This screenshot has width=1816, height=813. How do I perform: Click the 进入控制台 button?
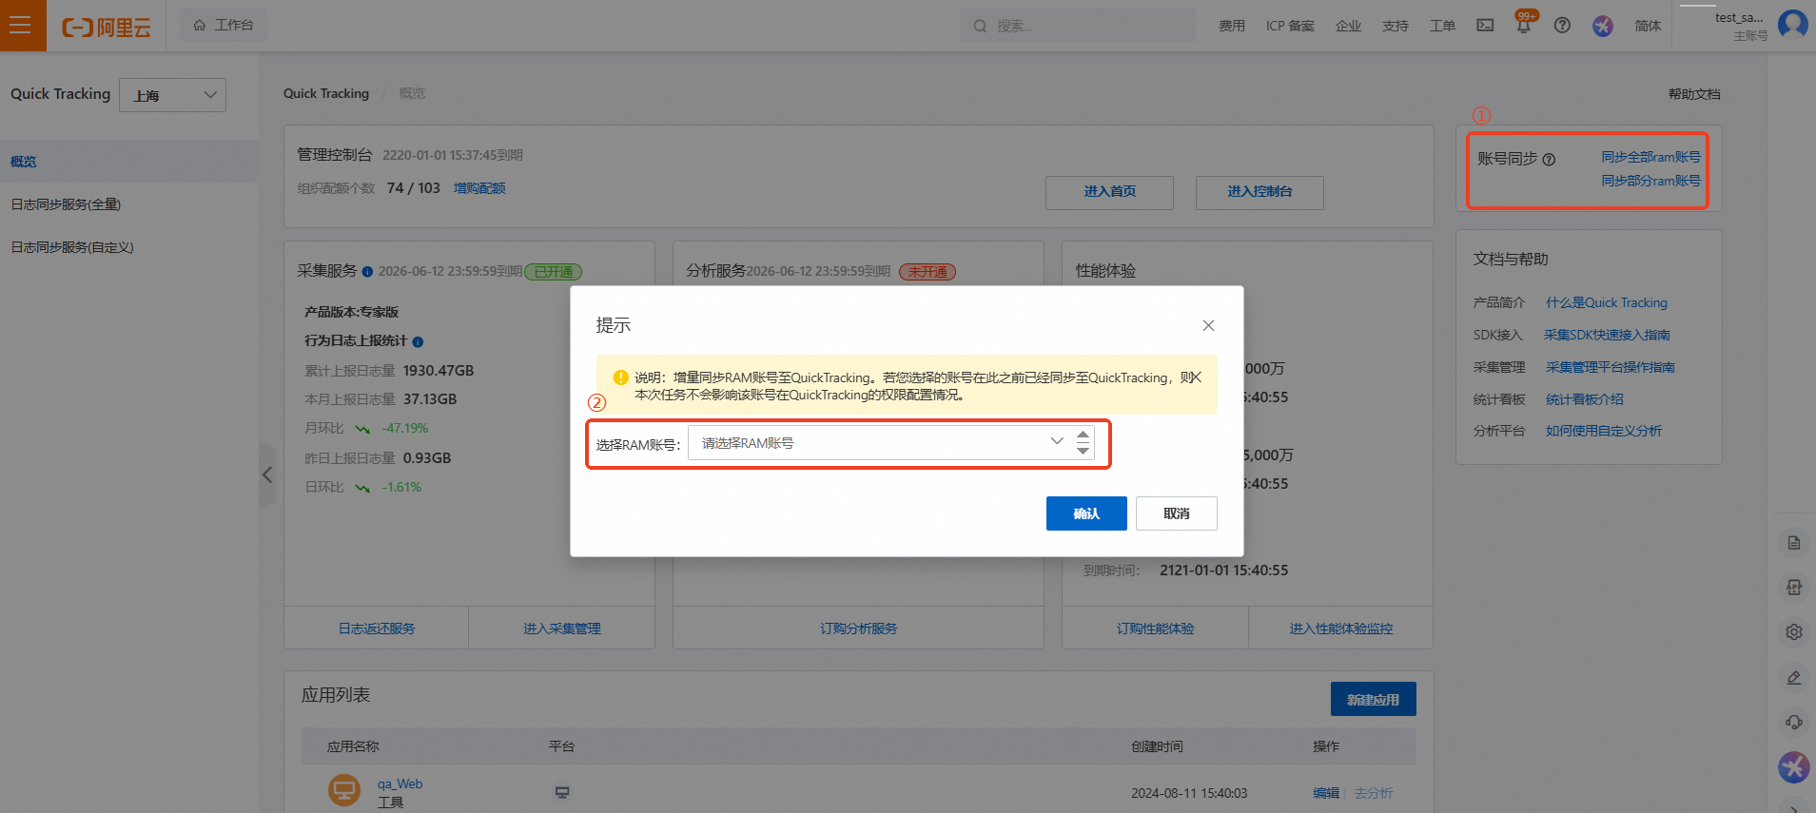click(x=1259, y=192)
